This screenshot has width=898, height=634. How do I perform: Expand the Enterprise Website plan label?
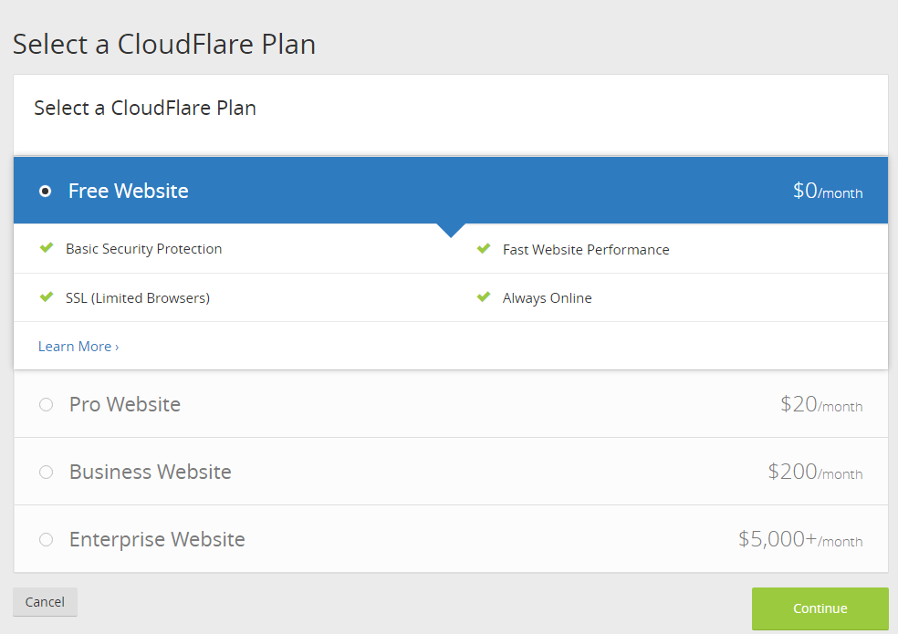157,539
